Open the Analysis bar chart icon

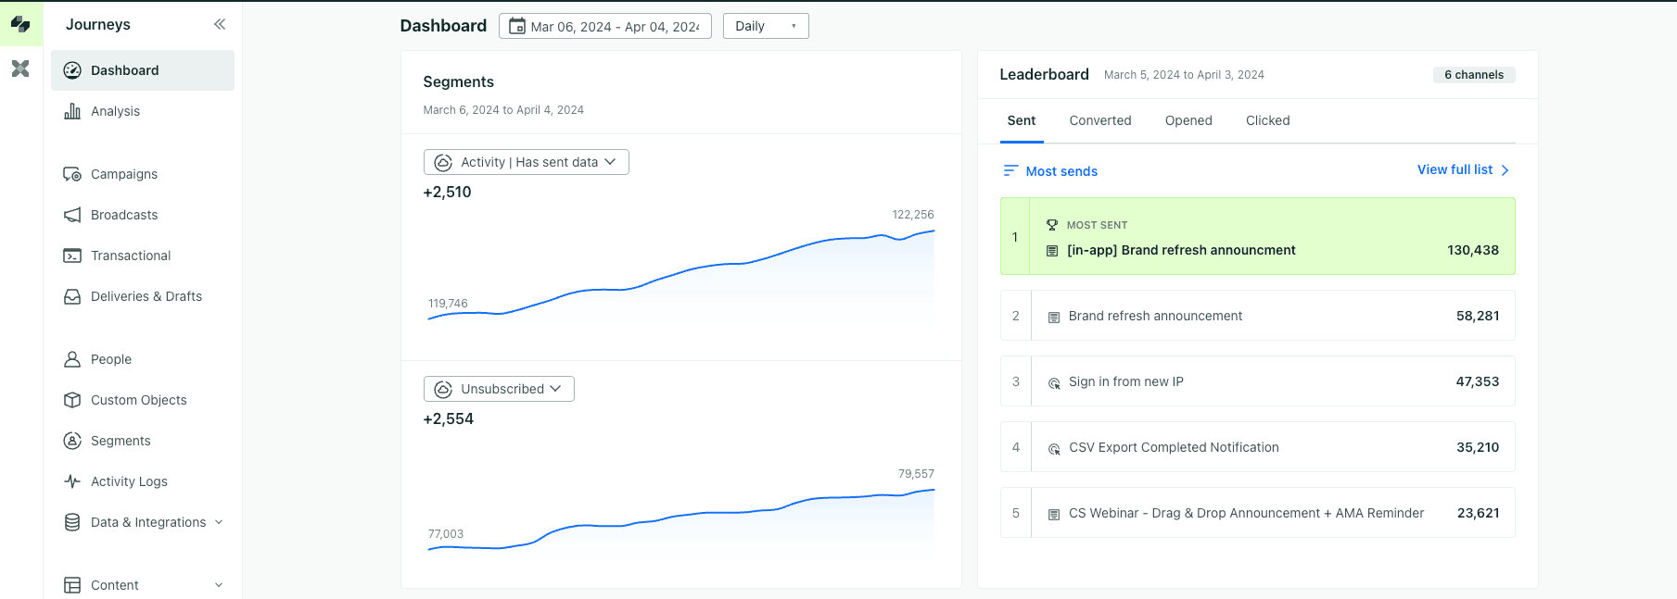click(72, 111)
